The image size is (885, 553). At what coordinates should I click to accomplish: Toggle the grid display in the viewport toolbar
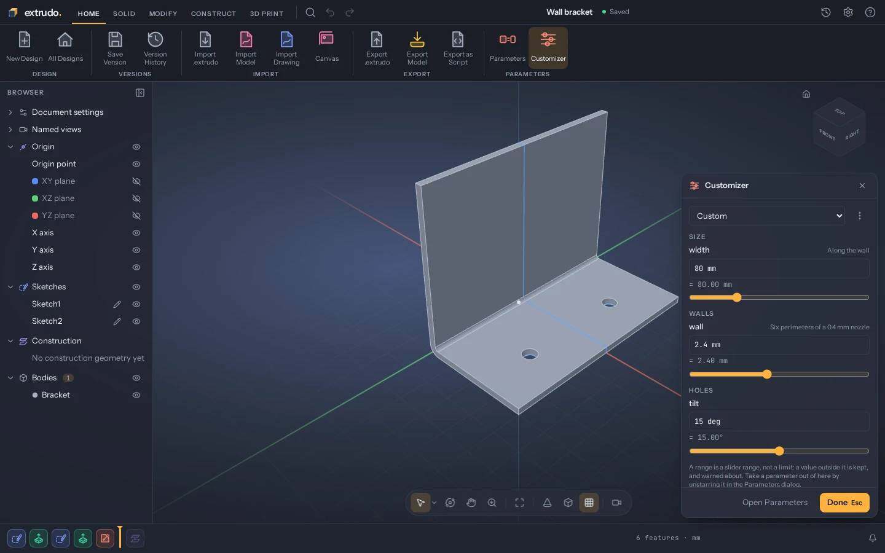pyautogui.click(x=589, y=503)
